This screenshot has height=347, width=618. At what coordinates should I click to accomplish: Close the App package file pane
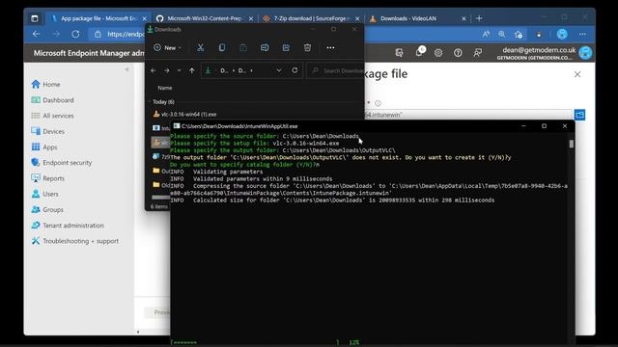click(577, 74)
